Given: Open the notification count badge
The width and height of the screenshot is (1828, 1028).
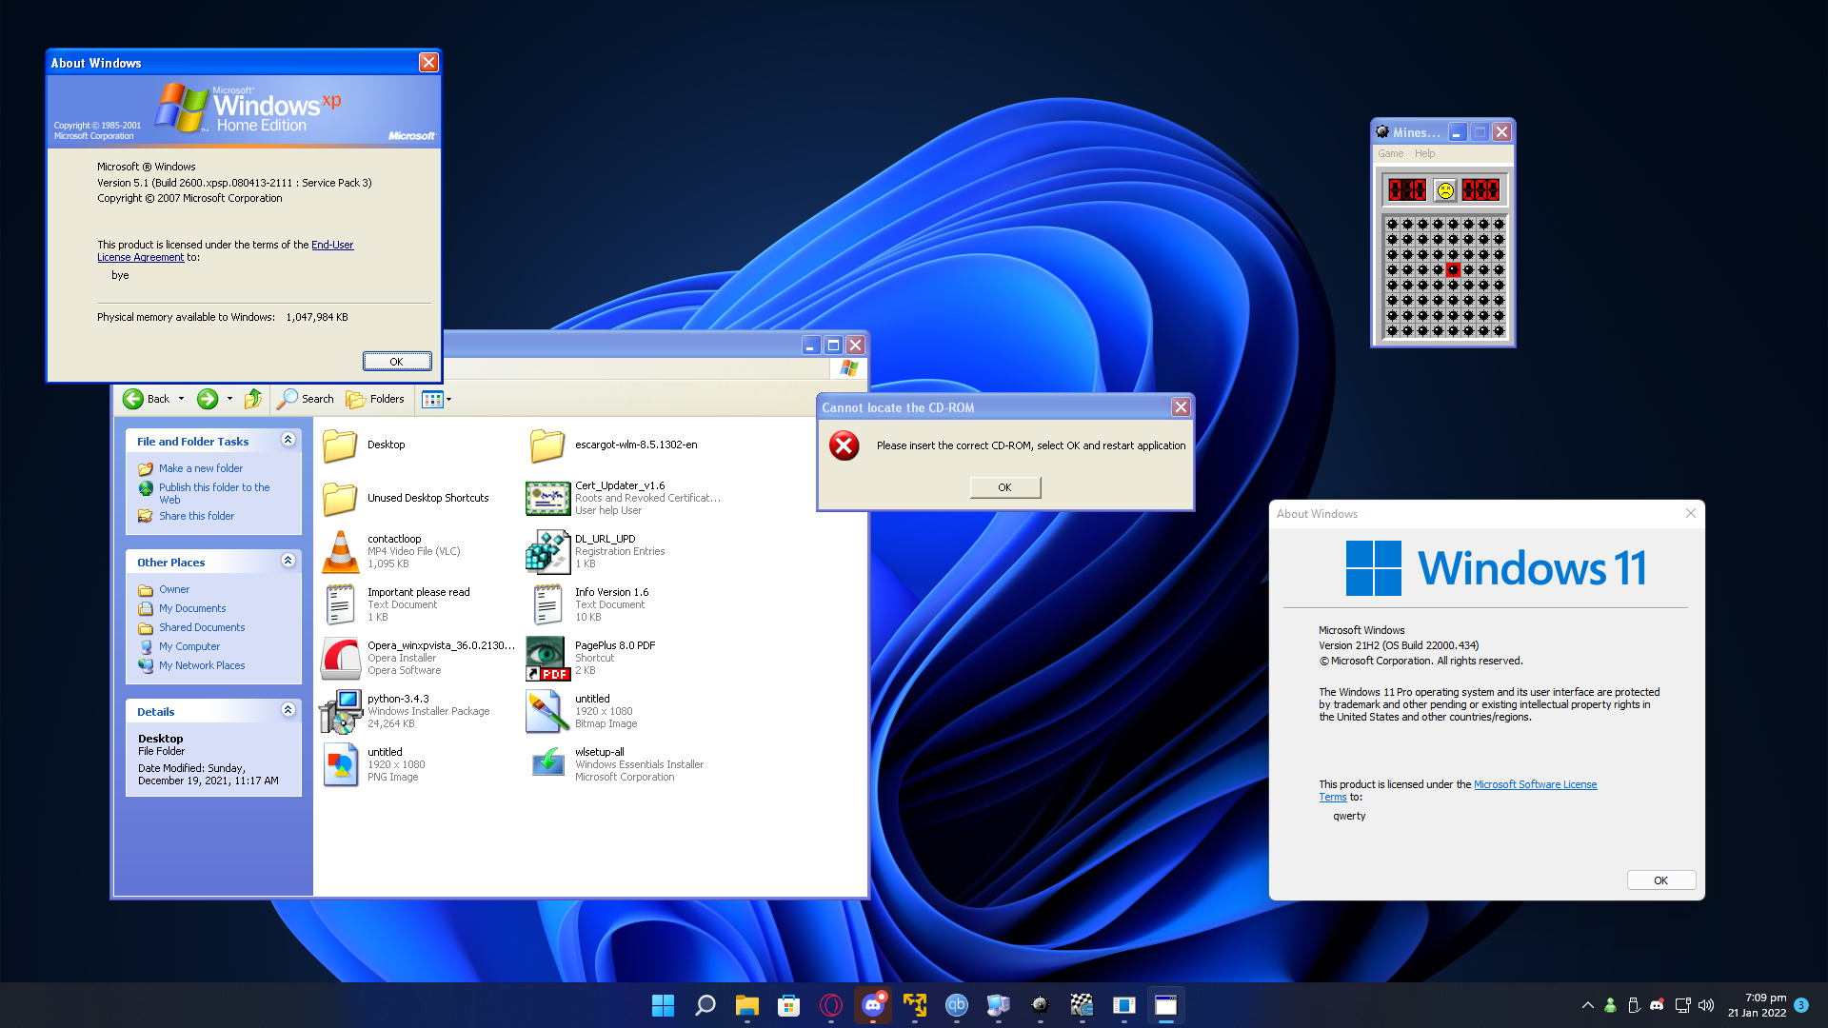Looking at the screenshot, I should click(1801, 1005).
